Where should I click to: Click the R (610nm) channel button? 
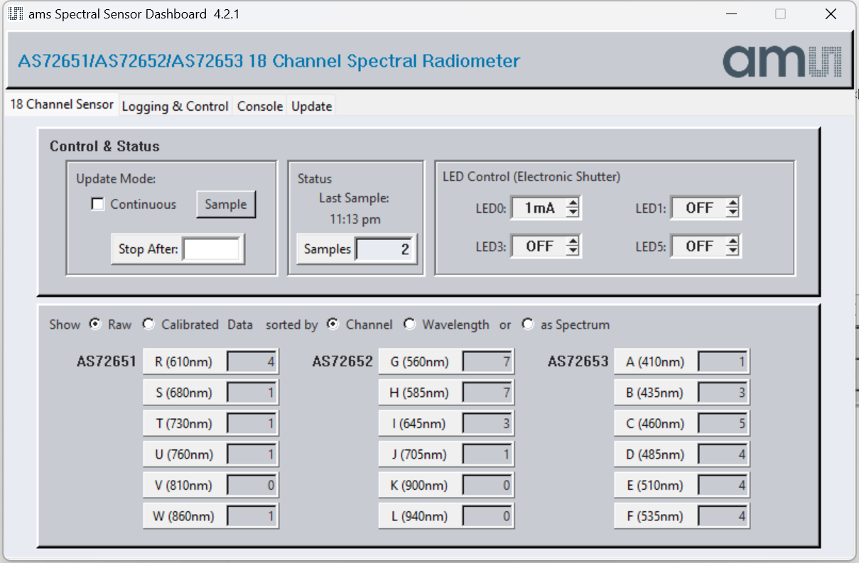pos(184,362)
